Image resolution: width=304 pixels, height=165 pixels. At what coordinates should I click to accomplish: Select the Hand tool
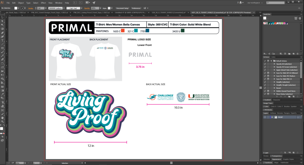pos(2,118)
